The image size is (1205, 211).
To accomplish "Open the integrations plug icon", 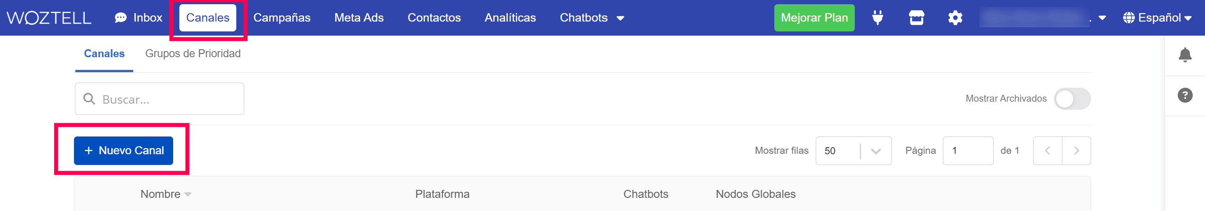I will point(877,18).
